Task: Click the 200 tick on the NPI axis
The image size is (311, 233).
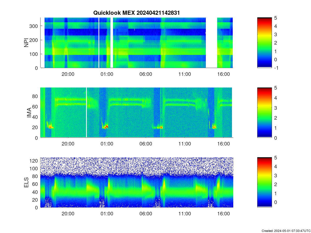Action: (34, 40)
